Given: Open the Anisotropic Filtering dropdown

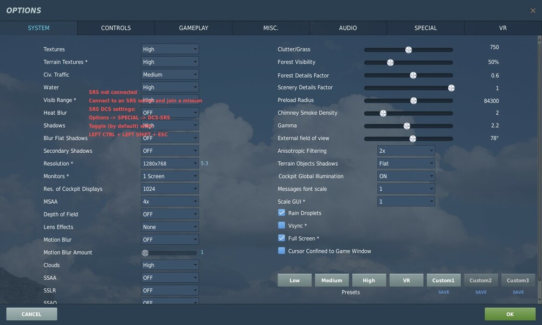Looking at the screenshot, I should pyautogui.click(x=406, y=151).
